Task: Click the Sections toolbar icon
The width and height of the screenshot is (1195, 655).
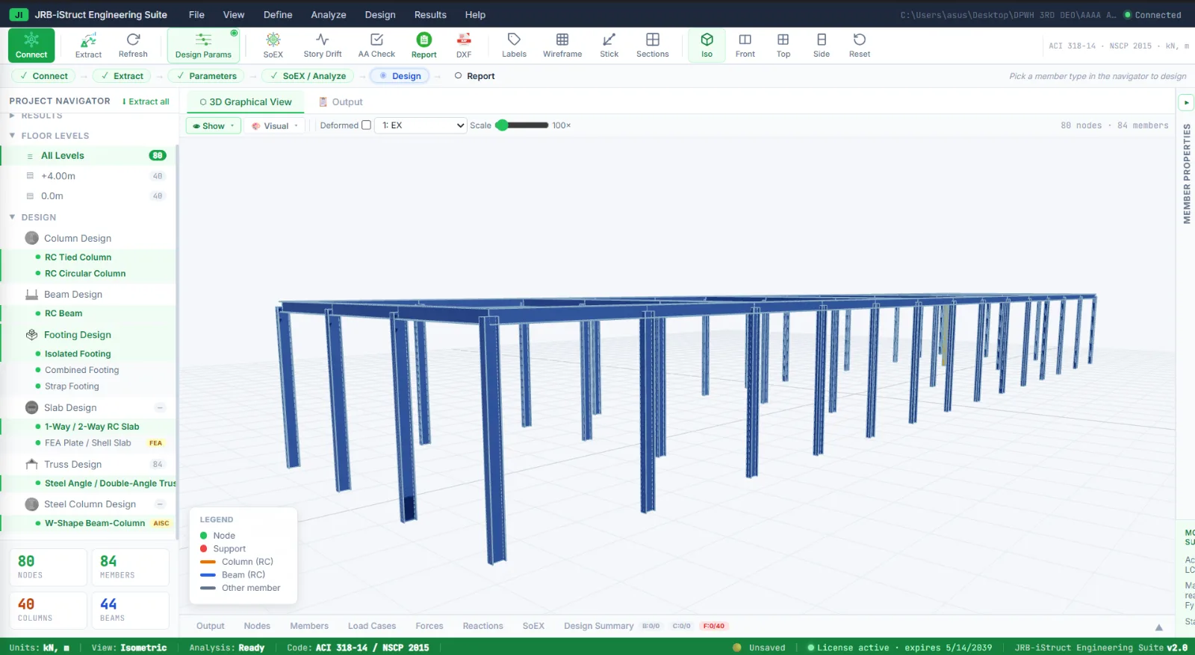Action: pos(653,45)
